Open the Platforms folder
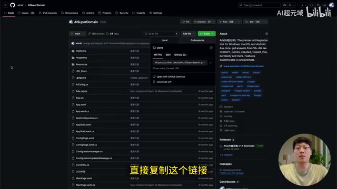Viewport: 337px width, 189px height. [x=81, y=51]
